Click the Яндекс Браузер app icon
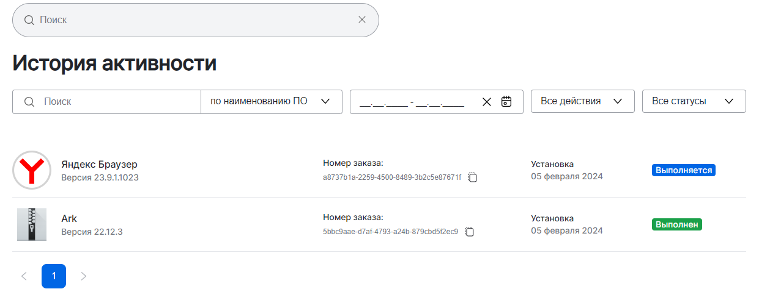Screen dimensions: 759x300 click(32, 170)
